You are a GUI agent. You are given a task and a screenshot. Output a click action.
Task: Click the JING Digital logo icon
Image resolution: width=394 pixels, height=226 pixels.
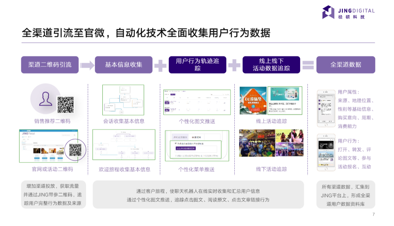click(x=328, y=12)
